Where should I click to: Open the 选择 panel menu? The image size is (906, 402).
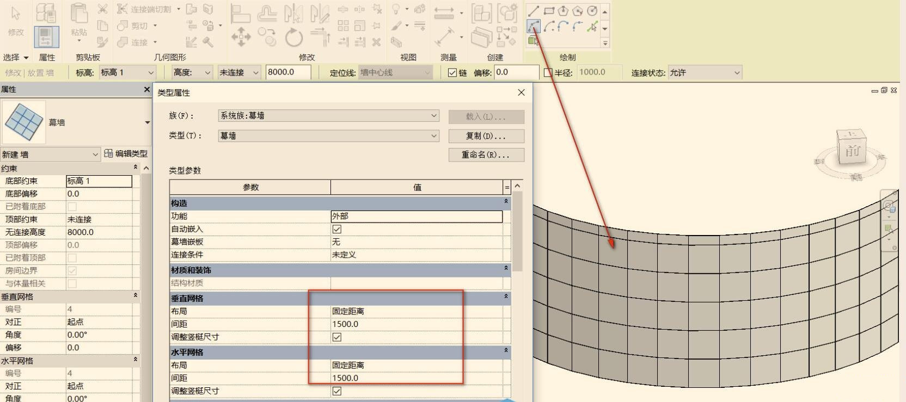[16, 57]
